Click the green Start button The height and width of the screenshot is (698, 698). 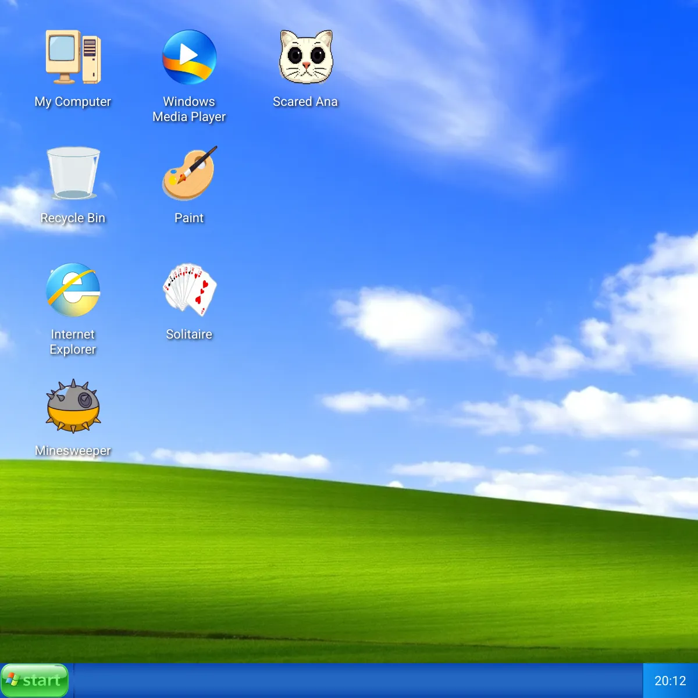34,680
